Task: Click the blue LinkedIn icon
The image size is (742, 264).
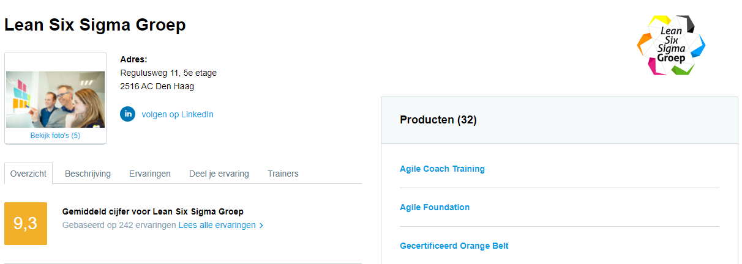Action: [x=128, y=114]
